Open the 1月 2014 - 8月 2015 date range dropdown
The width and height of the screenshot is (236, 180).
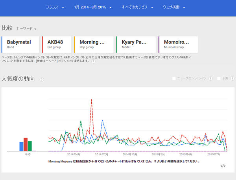click(93, 7)
